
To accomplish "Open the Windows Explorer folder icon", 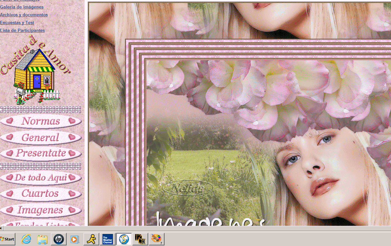I will [42, 239].
